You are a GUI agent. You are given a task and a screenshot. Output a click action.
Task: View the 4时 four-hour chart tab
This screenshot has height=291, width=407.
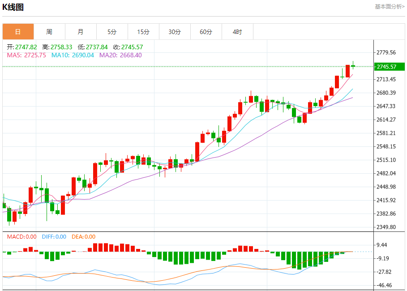pos(237,32)
